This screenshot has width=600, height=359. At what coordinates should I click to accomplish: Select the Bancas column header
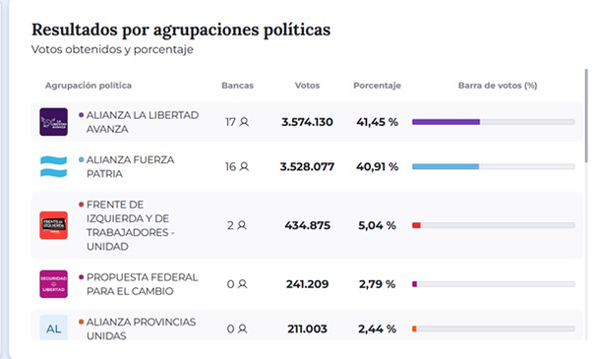click(237, 86)
